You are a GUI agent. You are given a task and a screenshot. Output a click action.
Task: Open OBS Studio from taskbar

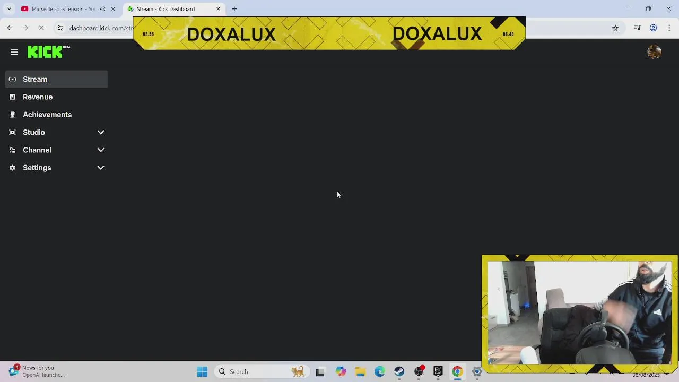pyautogui.click(x=419, y=372)
